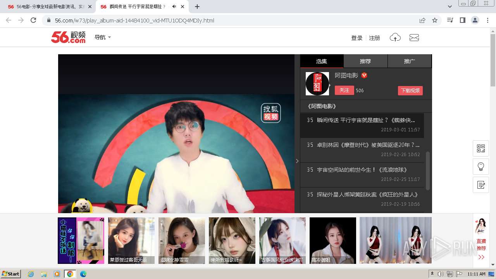Open the 来听我唱歌呀 thumbnail

(x=232, y=241)
